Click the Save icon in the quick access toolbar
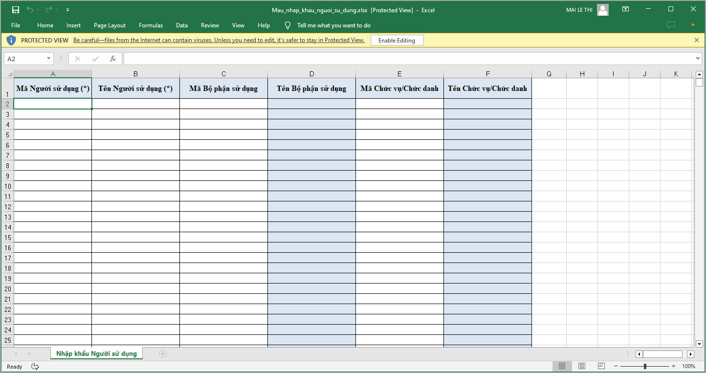The image size is (706, 373). [16, 10]
